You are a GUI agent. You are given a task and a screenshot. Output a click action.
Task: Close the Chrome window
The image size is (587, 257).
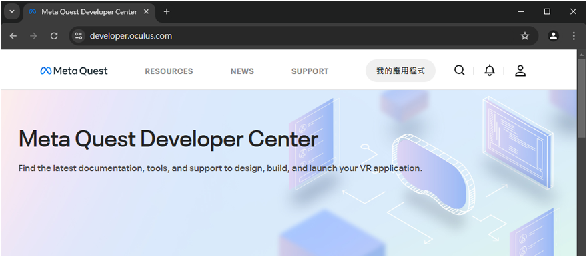pos(573,11)
